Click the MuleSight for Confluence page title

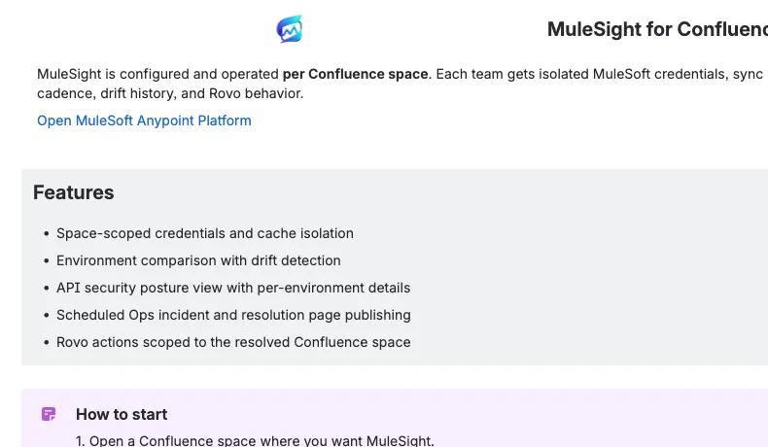[656, 29]
